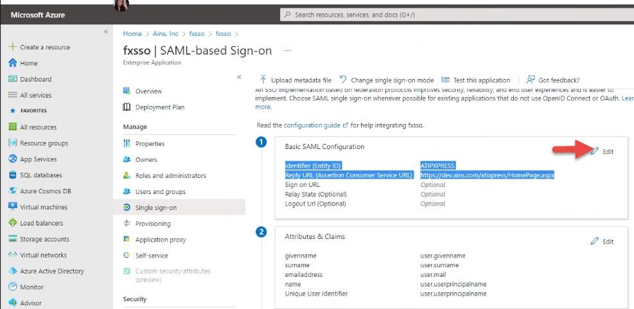
Task: Click the Overview icon in app menu
Action: point(127,91)
